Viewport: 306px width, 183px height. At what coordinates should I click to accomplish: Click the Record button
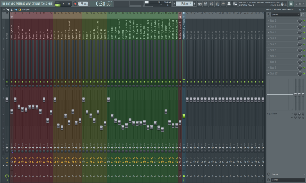click(75, 4)
